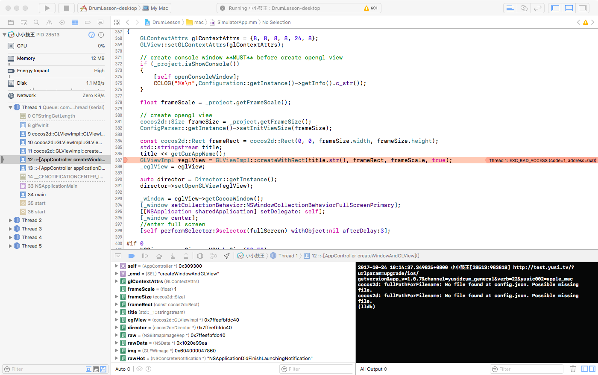Select stack frame 0 CFStringGetLength

point(56,116)
